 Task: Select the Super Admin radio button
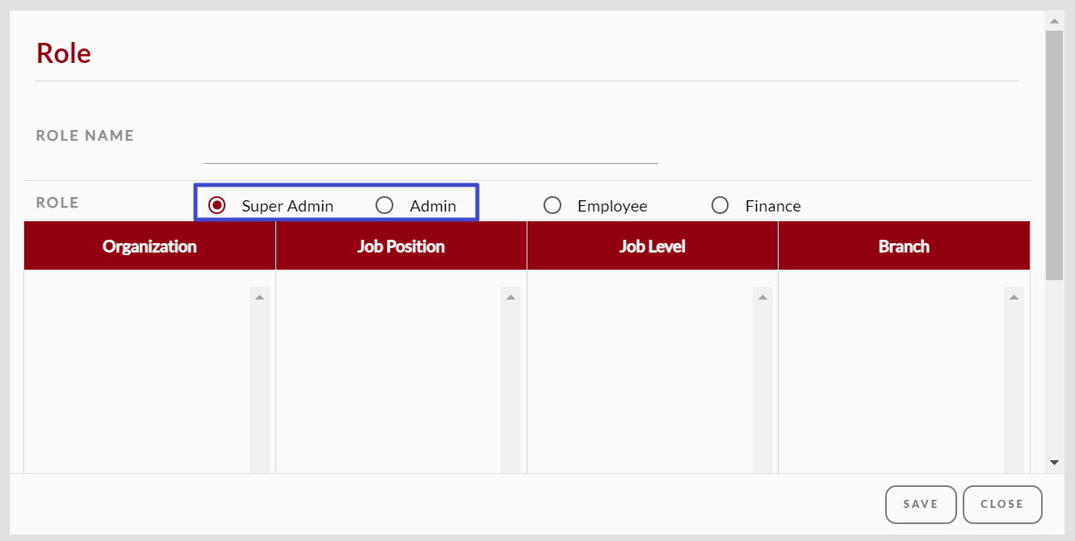pos(216,205)
